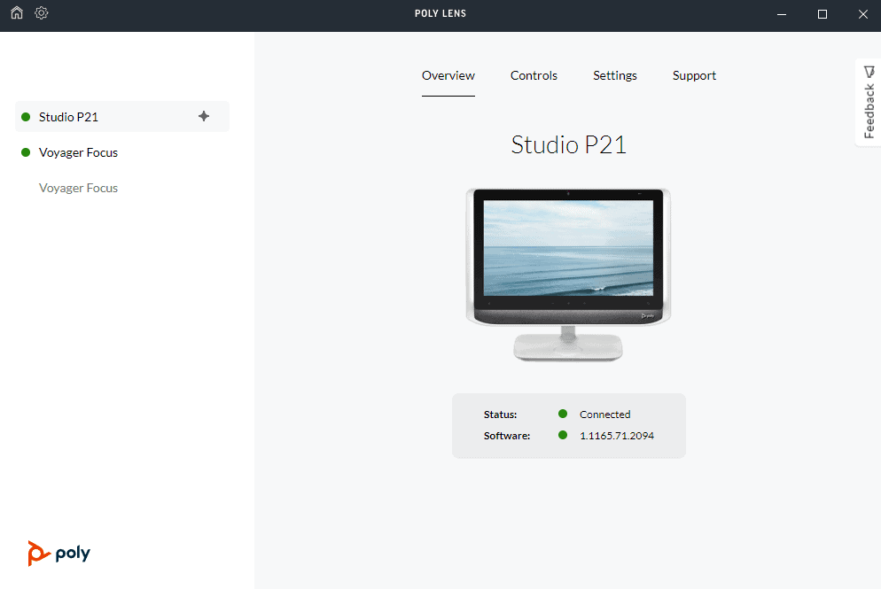Click the green status dot beside Studio P21
Screen dimensions: 881x589
coord(26,116)
